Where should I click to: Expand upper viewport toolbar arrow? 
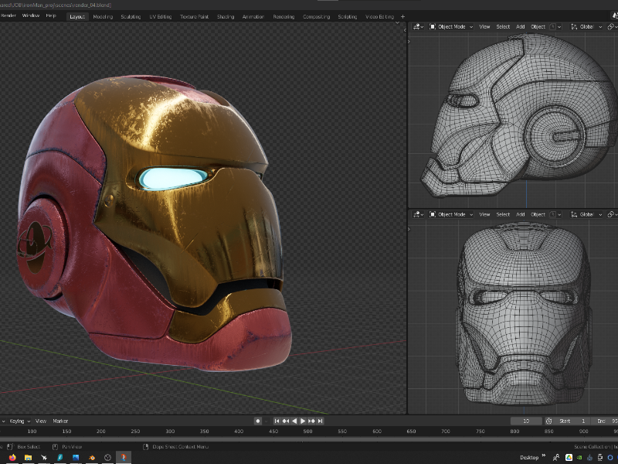pos(409,42)
